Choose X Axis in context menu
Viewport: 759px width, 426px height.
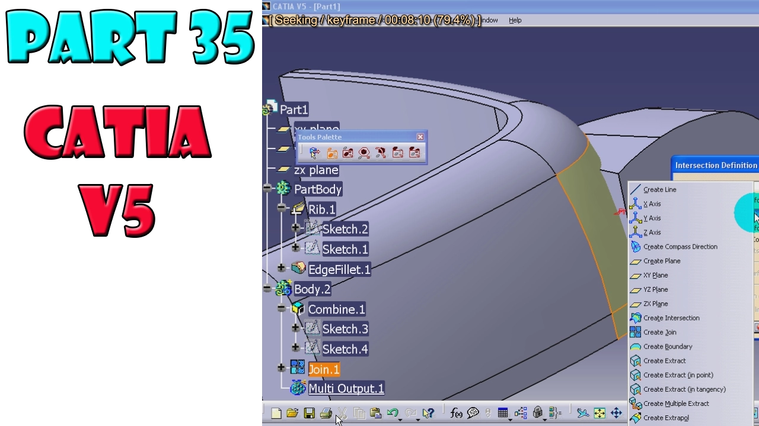[652, 204]
